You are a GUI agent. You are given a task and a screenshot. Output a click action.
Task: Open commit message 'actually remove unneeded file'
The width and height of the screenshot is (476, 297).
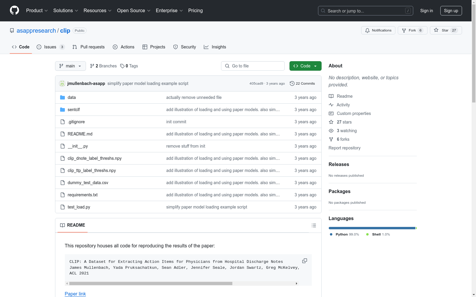pos(194,97)
